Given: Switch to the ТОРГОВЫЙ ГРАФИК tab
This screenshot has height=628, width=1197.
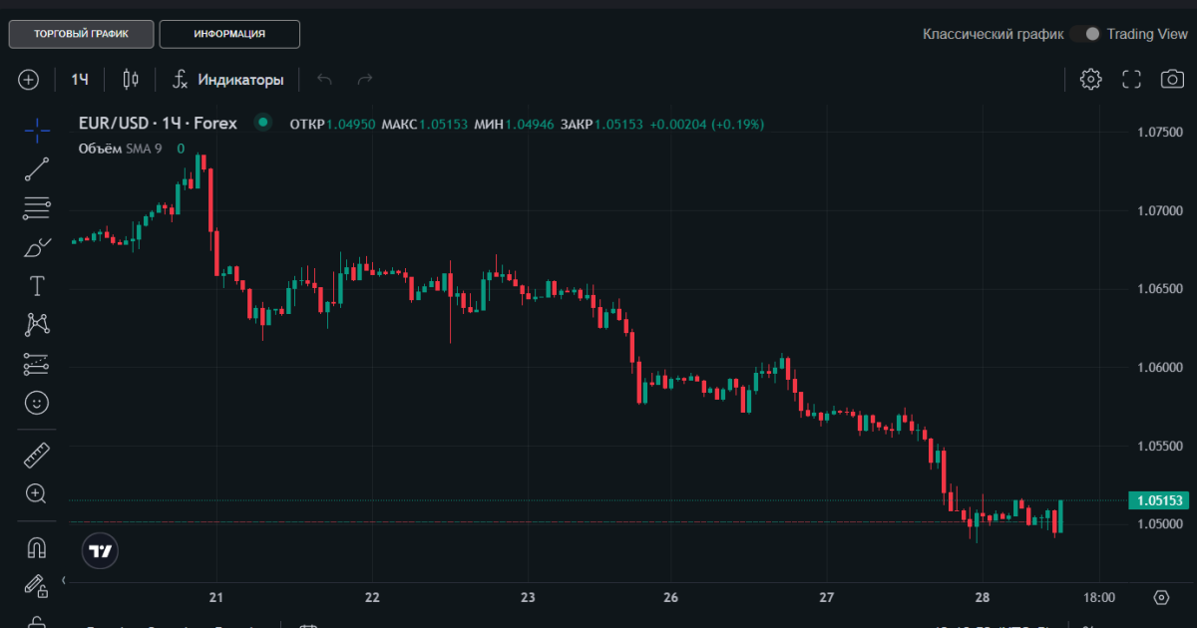Looking at the screenshot, I should coord(82,34).
